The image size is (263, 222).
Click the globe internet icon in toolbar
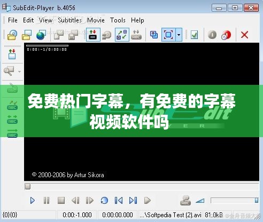41,35
